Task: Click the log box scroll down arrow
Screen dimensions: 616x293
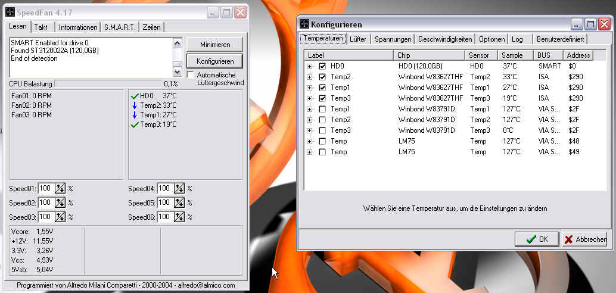Action: point(177,72)
